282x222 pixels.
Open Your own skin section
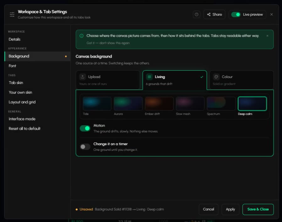pyautogui.click(x=37, y=92)
